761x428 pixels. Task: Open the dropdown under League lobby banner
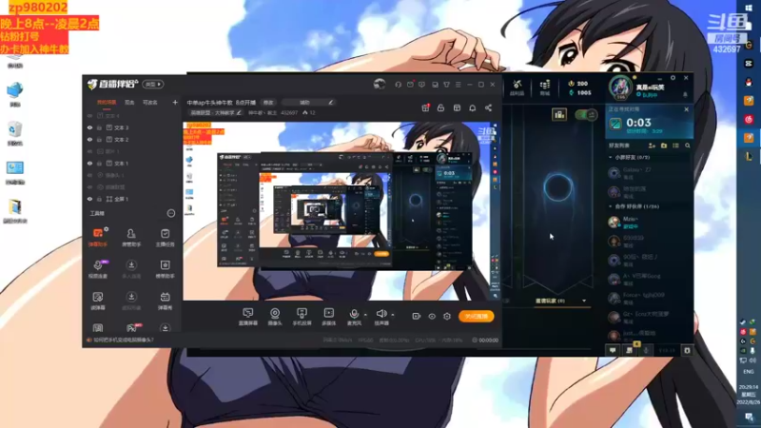(x=584, y=301)
